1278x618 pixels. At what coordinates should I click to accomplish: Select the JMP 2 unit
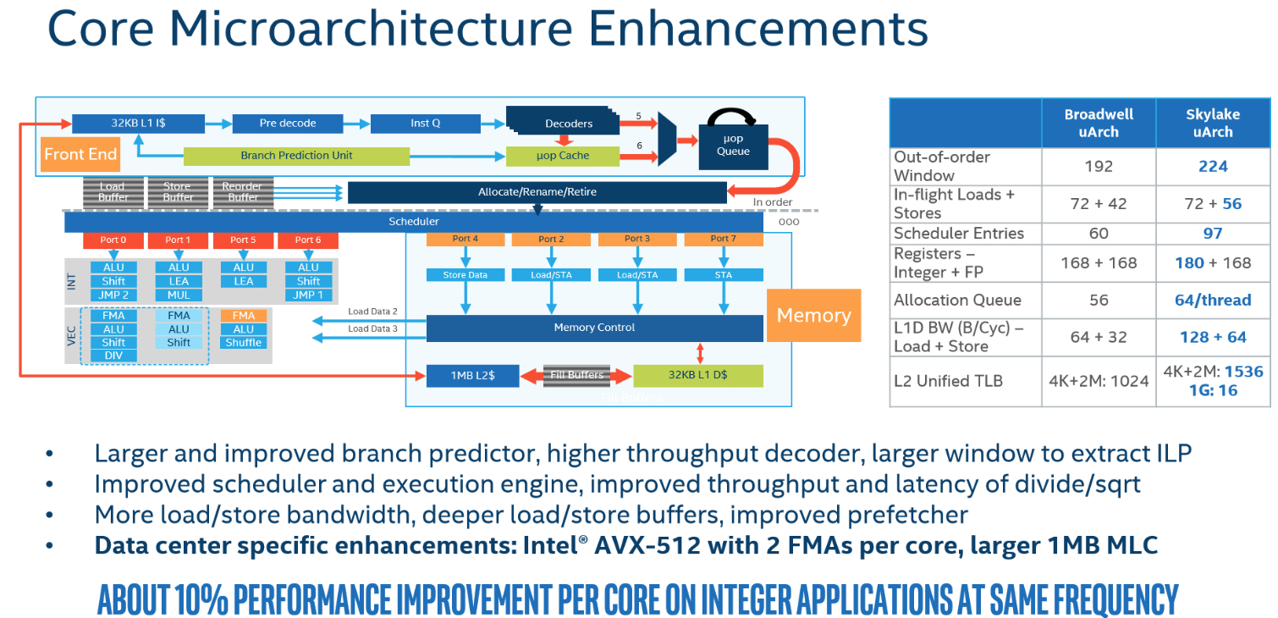pos(113,295)
